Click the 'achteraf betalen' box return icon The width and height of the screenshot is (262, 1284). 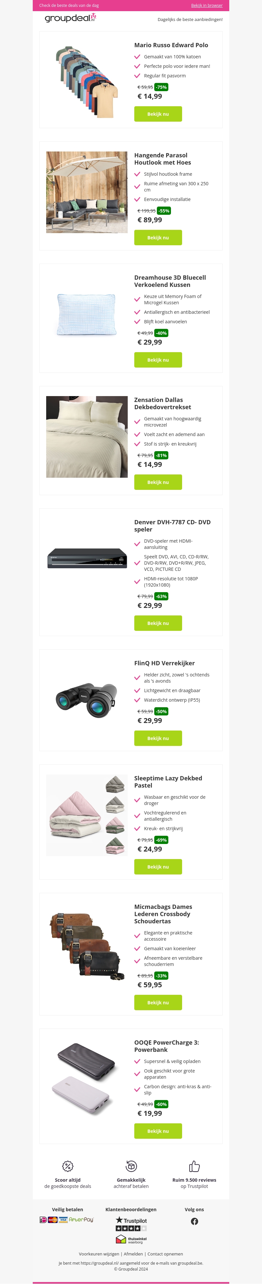pos(131,1166)
